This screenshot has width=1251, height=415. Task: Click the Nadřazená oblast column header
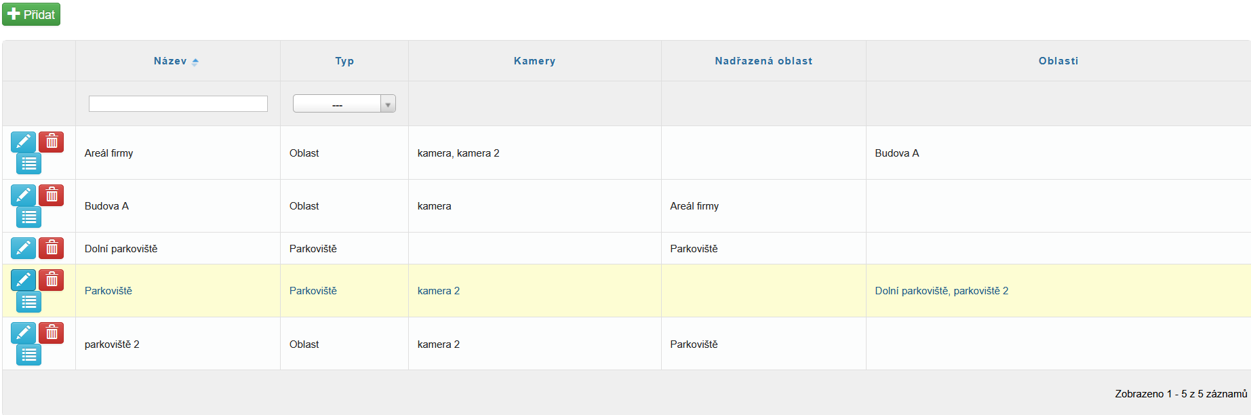[x=763, y=61]
